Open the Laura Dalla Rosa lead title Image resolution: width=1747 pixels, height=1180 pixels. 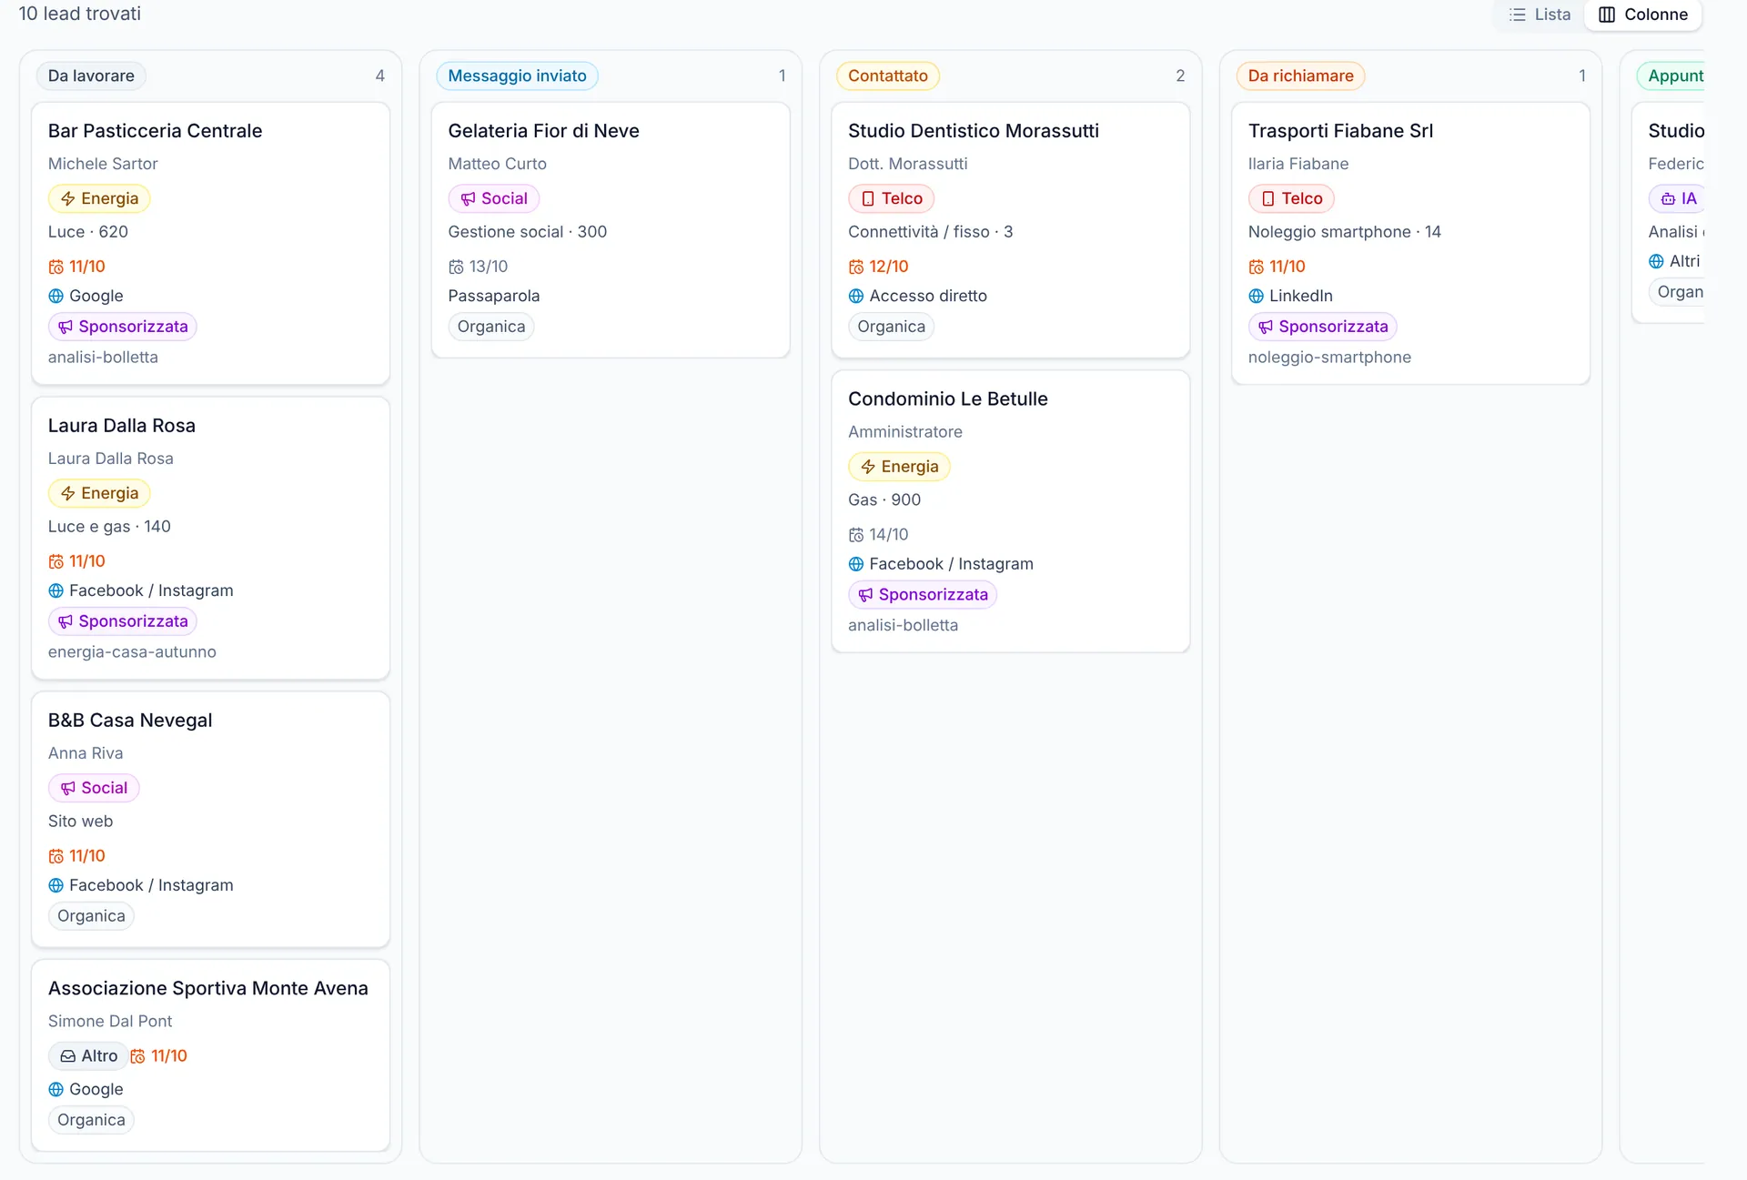(122, 426)
